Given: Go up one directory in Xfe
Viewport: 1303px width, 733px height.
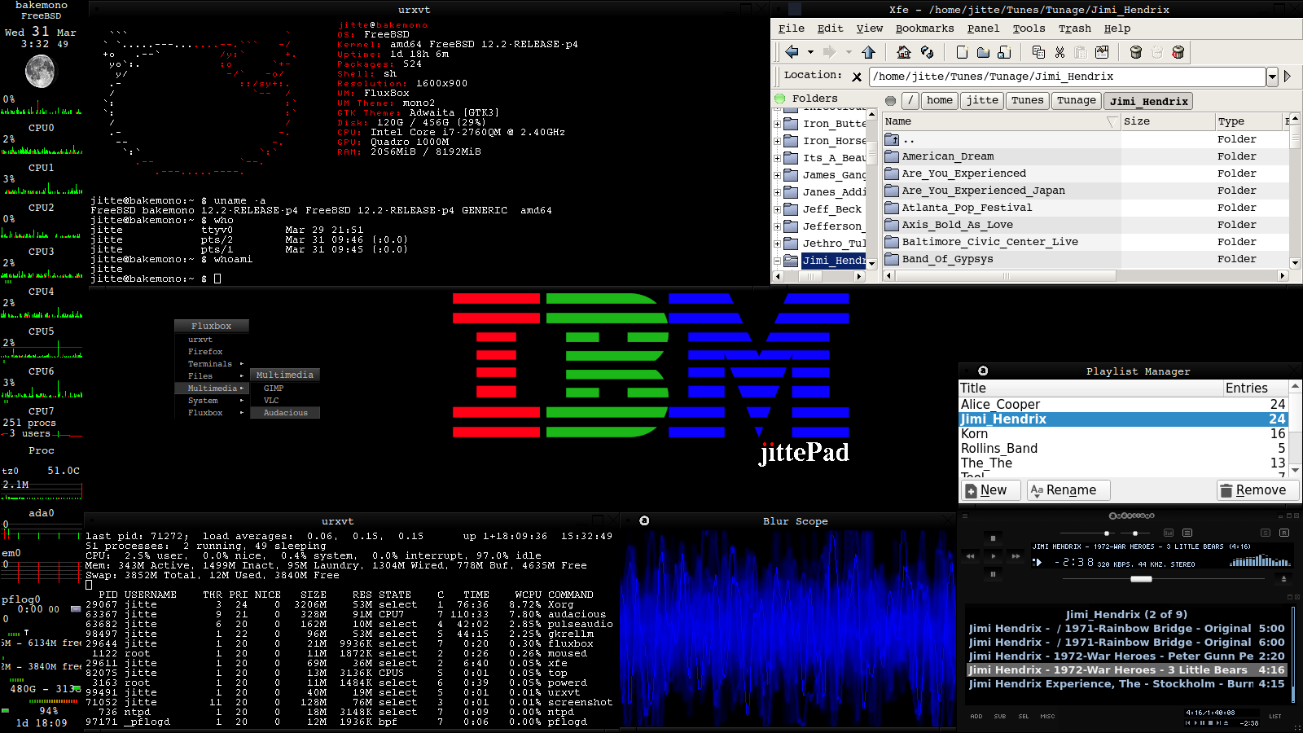Looking at the screenshot, I should pos(868,52).
